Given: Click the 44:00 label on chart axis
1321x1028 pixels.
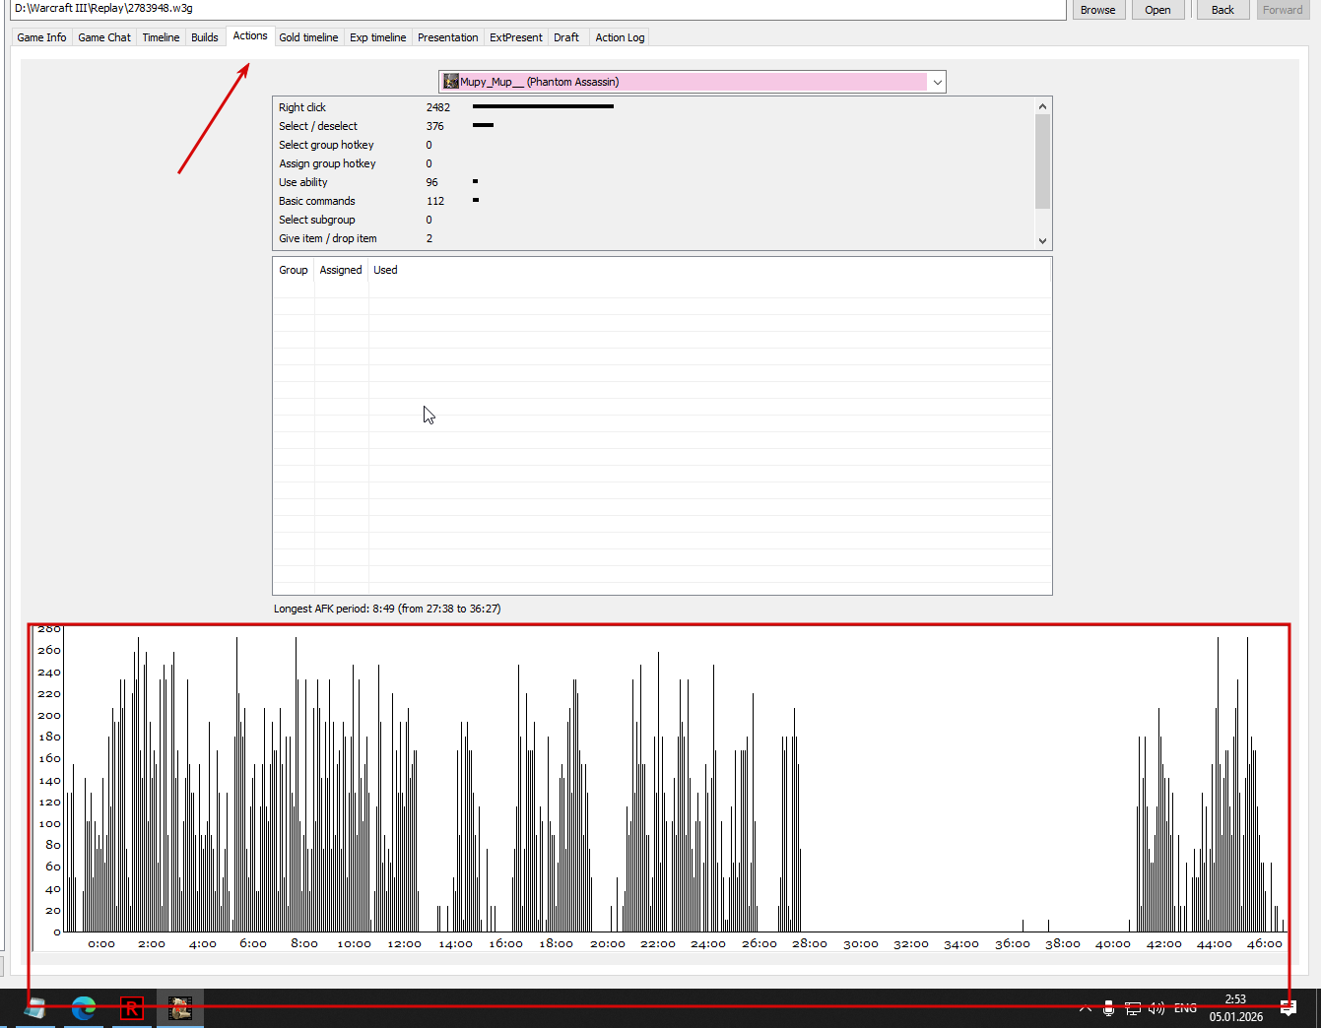Looking at the screenshot, I should coord(1214,943).
